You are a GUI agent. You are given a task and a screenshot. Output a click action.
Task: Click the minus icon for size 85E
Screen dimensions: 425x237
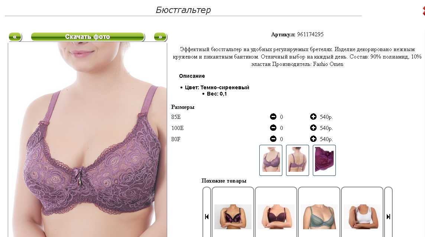coord(273,117)
